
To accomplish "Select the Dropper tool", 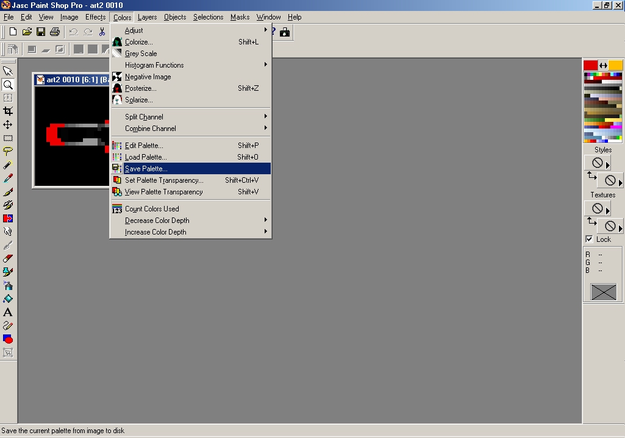I will click(8, 178).
